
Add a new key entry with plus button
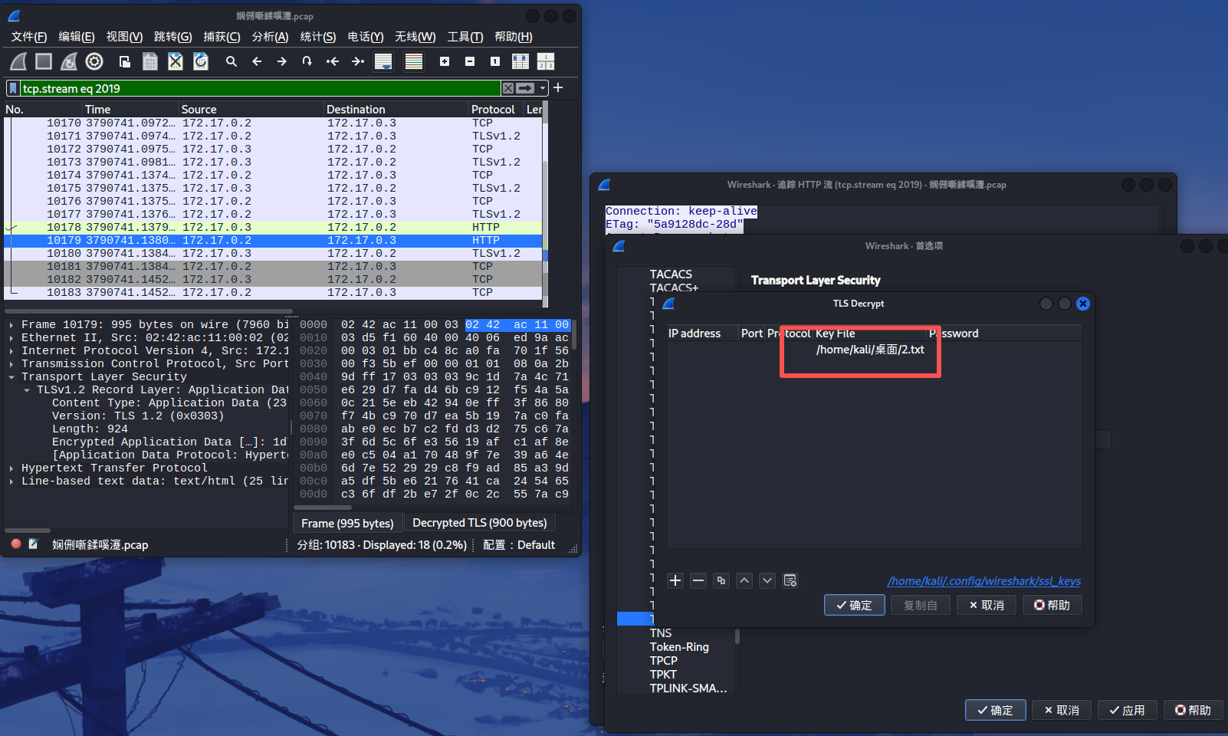[675, 580]
